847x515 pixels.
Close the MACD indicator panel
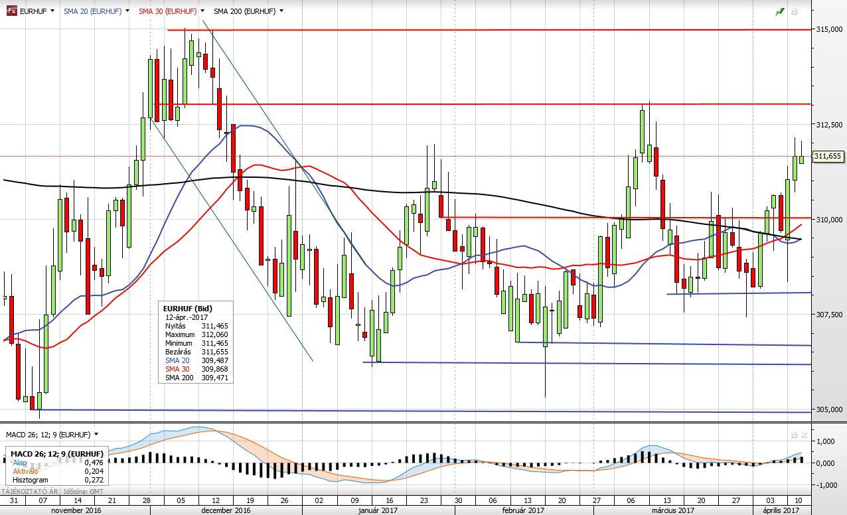[804, 435]
